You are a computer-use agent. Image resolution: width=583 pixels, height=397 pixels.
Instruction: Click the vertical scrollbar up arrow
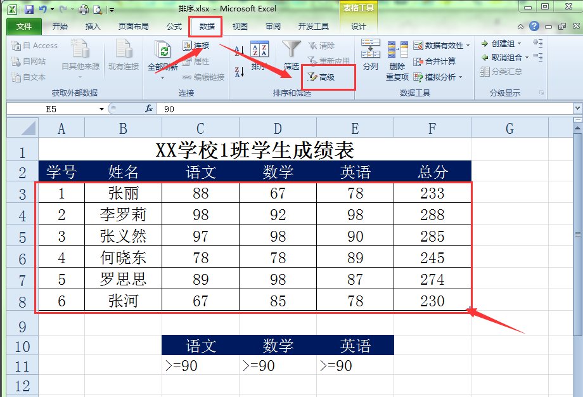(x=577, y=128)
